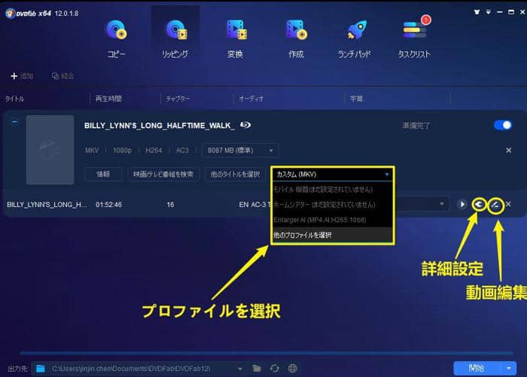Switch to the Ripping (リッピング) module
This screenshot has height=377, width=527.
coord(175,38)
